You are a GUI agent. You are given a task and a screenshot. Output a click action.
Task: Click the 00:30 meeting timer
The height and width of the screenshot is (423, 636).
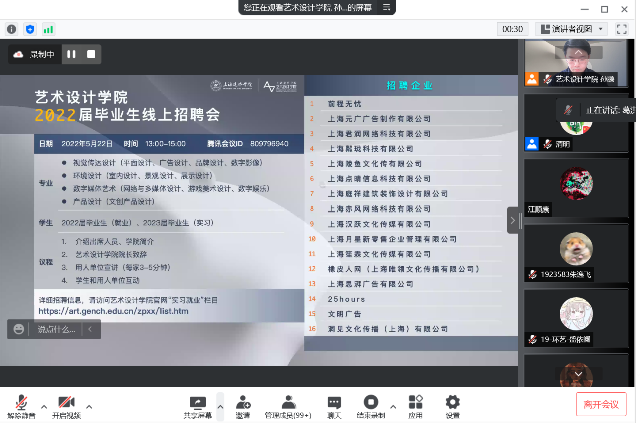[x=513, y=29]
